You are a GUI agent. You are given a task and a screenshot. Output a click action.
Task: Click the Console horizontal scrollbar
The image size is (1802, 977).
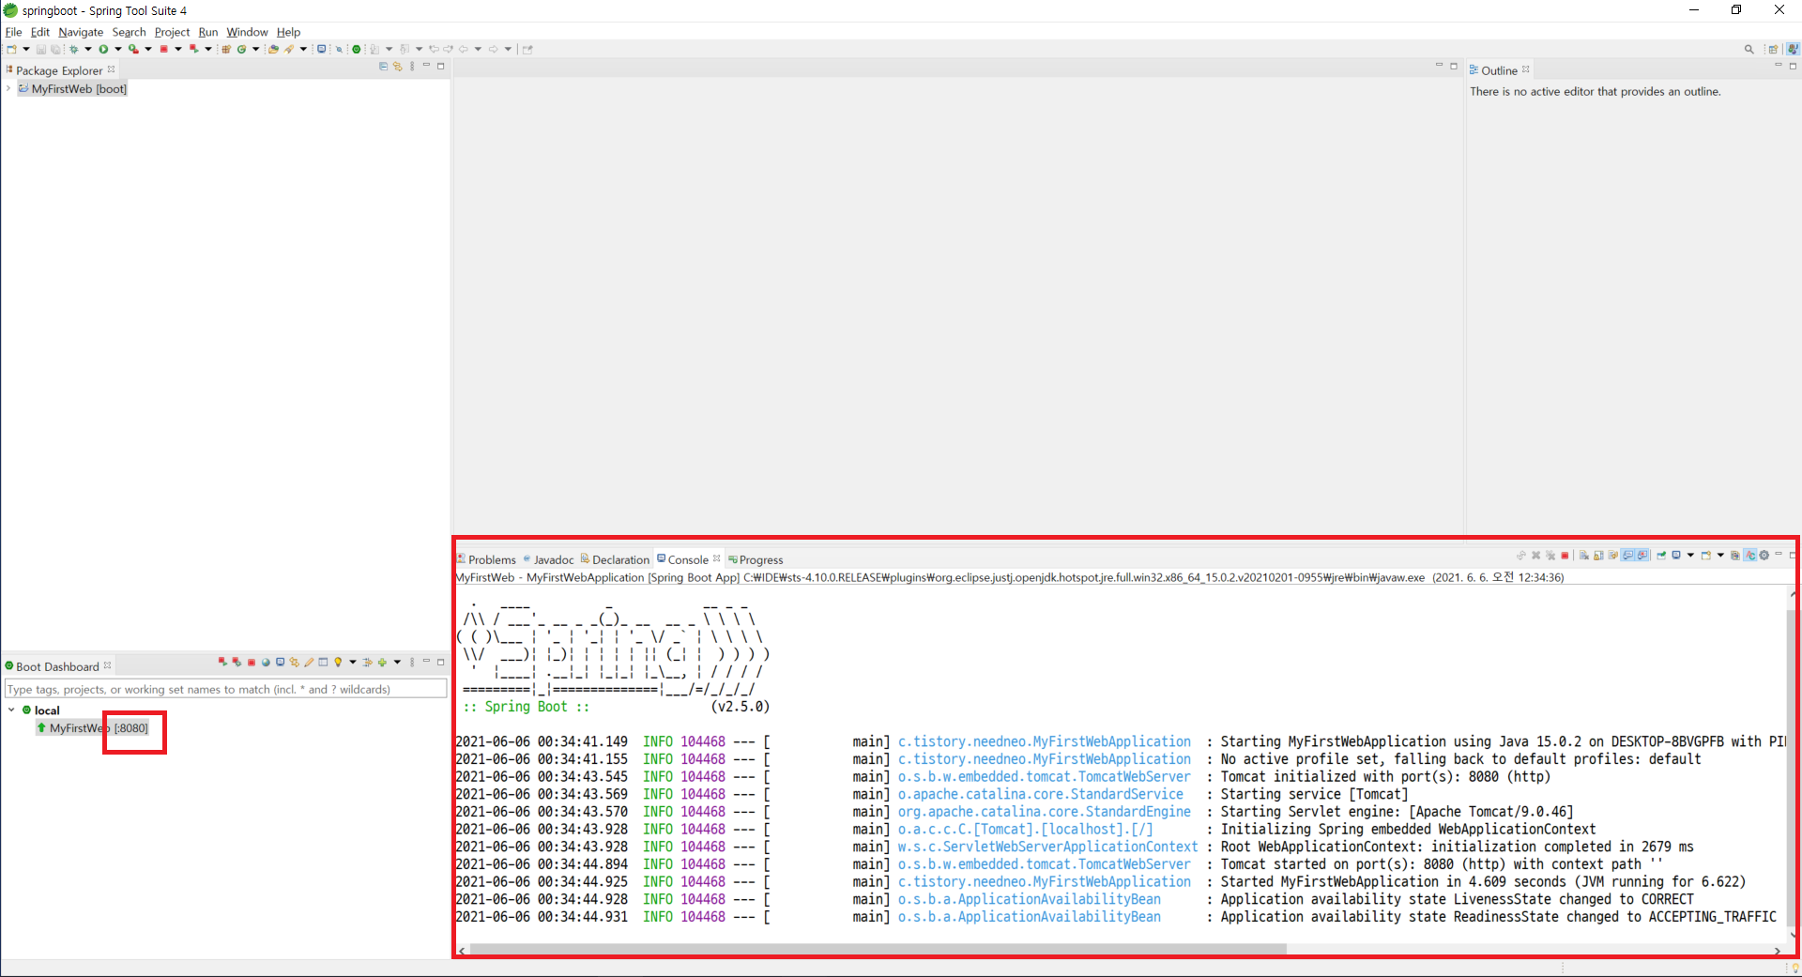877,950
